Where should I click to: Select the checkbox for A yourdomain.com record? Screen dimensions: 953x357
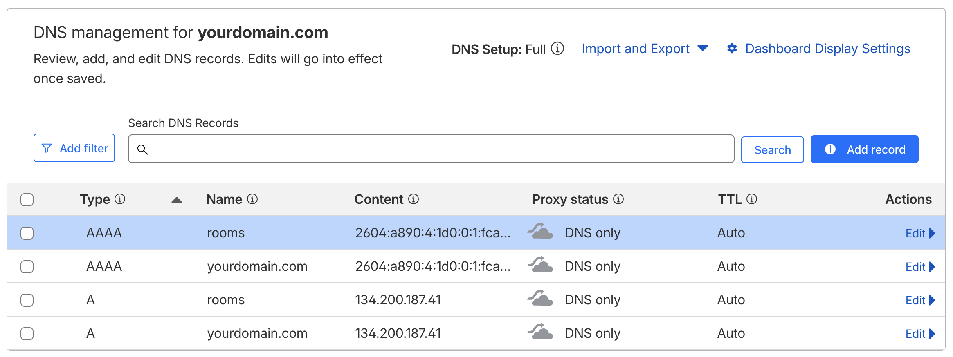[27, 334]
